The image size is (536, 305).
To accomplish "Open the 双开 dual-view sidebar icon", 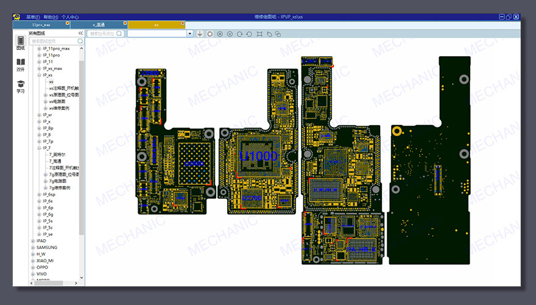I will point(21,65).
